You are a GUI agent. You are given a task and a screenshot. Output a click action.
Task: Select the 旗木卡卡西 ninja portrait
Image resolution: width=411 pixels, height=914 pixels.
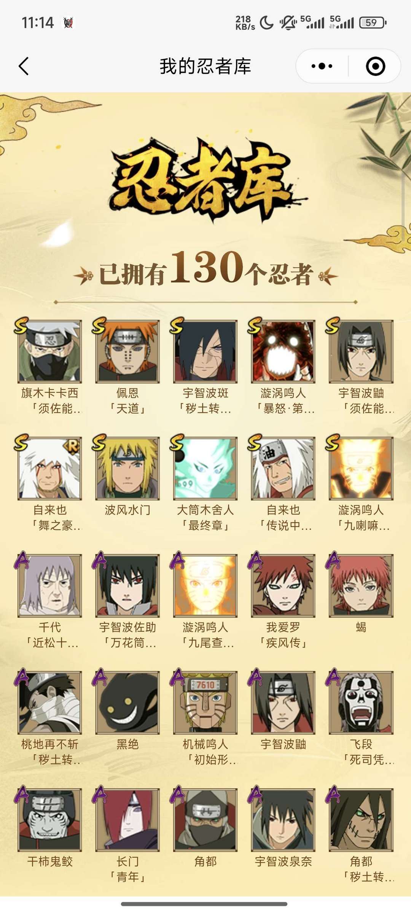point(50,351)
